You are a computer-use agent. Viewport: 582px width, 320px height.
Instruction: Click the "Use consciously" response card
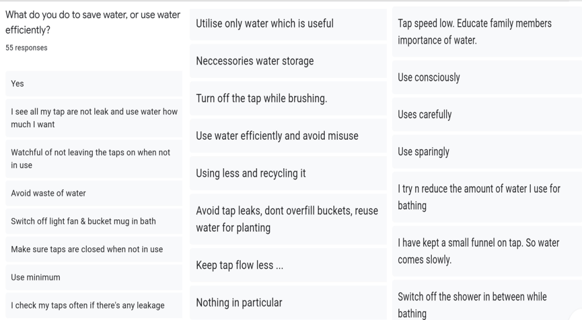pyautogui.click(x=487, y=77)
